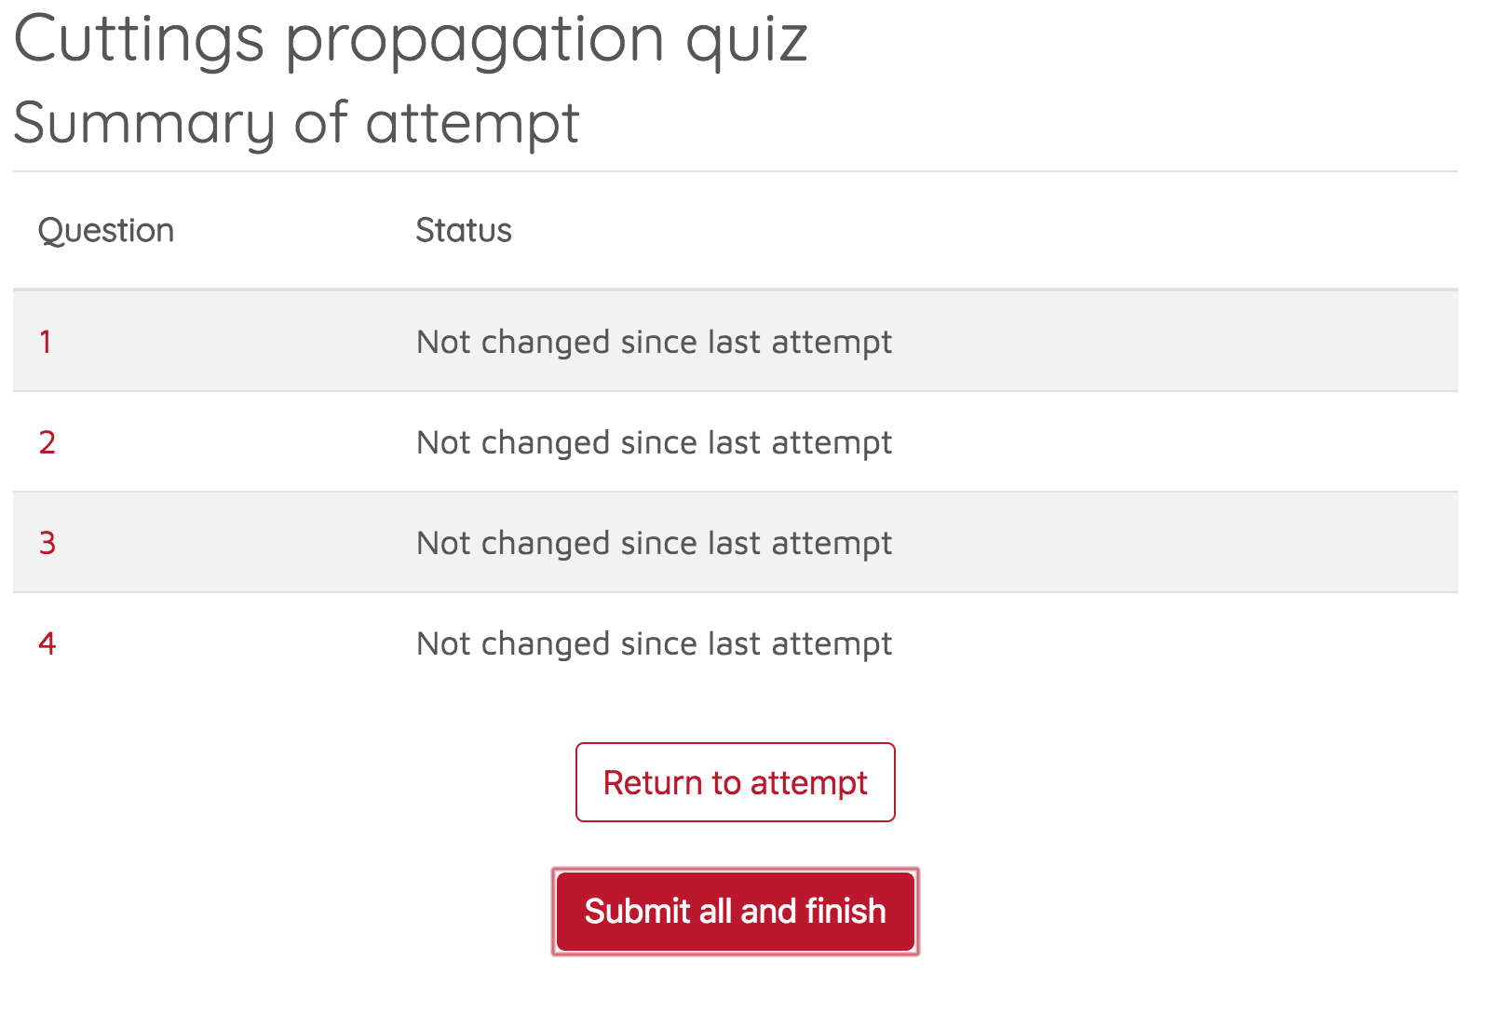Screen dimensions: 1488x1015
Task: Click the Question column header
Action: (x=106, y=230)
